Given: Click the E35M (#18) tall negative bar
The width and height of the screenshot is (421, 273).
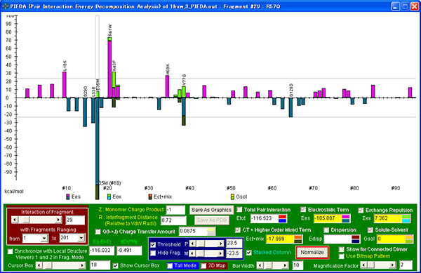Looking at the screenshot, I should [98, 149].
